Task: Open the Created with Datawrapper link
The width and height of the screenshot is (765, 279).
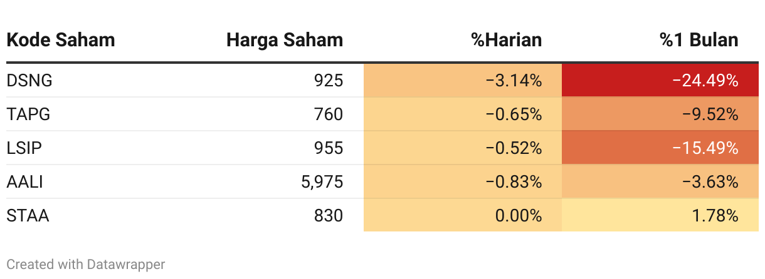Action: click(86, 265)
